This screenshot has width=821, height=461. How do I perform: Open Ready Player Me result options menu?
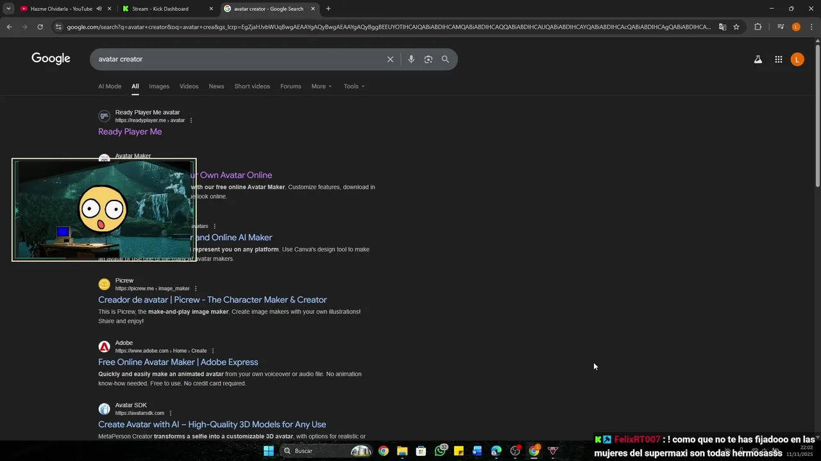(191, 120)
